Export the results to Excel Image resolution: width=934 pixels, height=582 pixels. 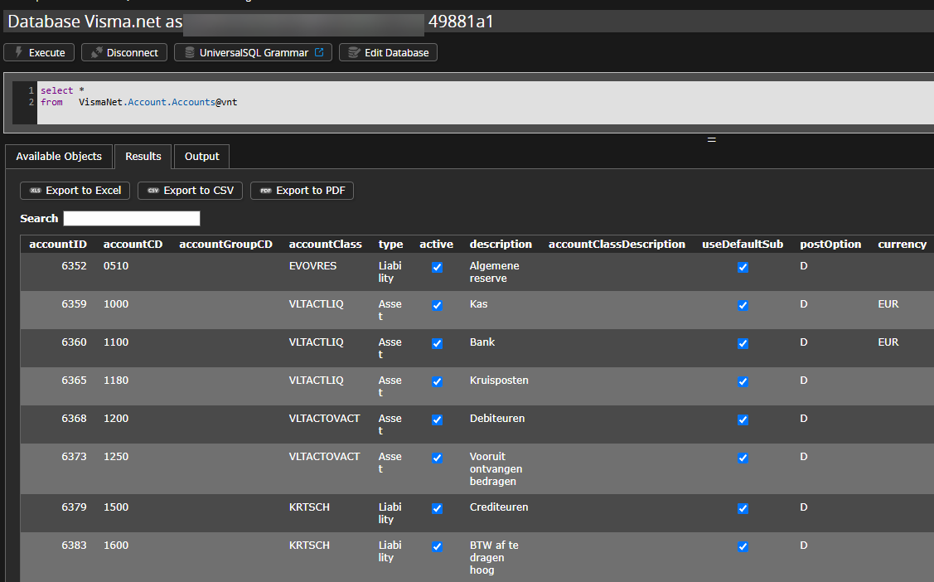tap(75, 191)
